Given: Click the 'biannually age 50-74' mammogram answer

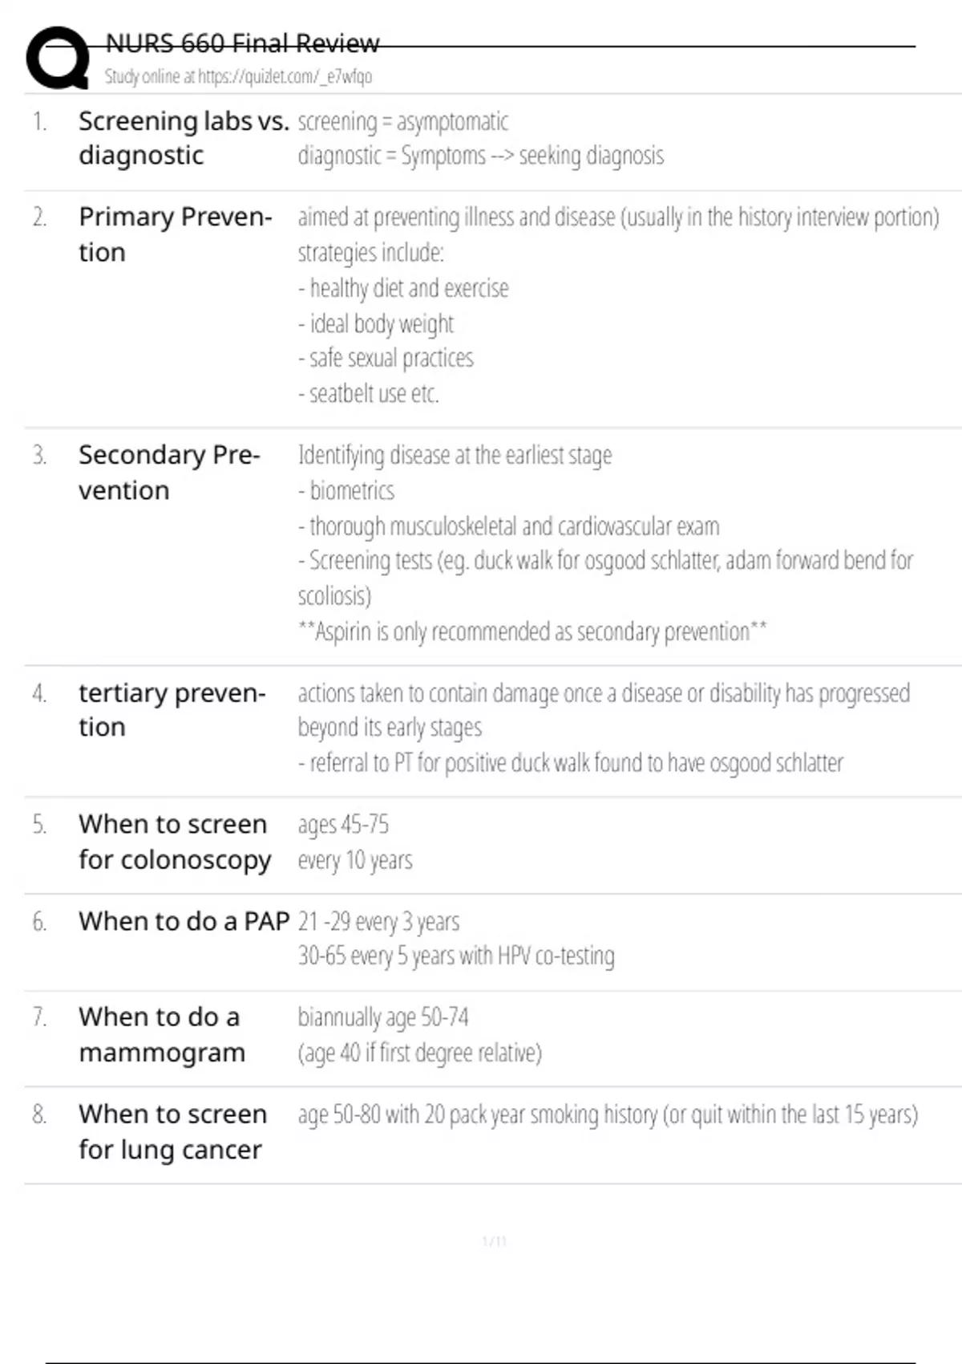Looking at the screenshot, I should pos(383,1017).
